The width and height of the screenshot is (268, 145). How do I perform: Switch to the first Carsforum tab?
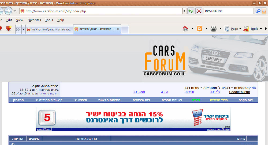point(49,29)
